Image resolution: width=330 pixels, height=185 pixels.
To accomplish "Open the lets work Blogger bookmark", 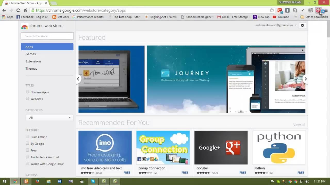I will [x=61, y=17].
